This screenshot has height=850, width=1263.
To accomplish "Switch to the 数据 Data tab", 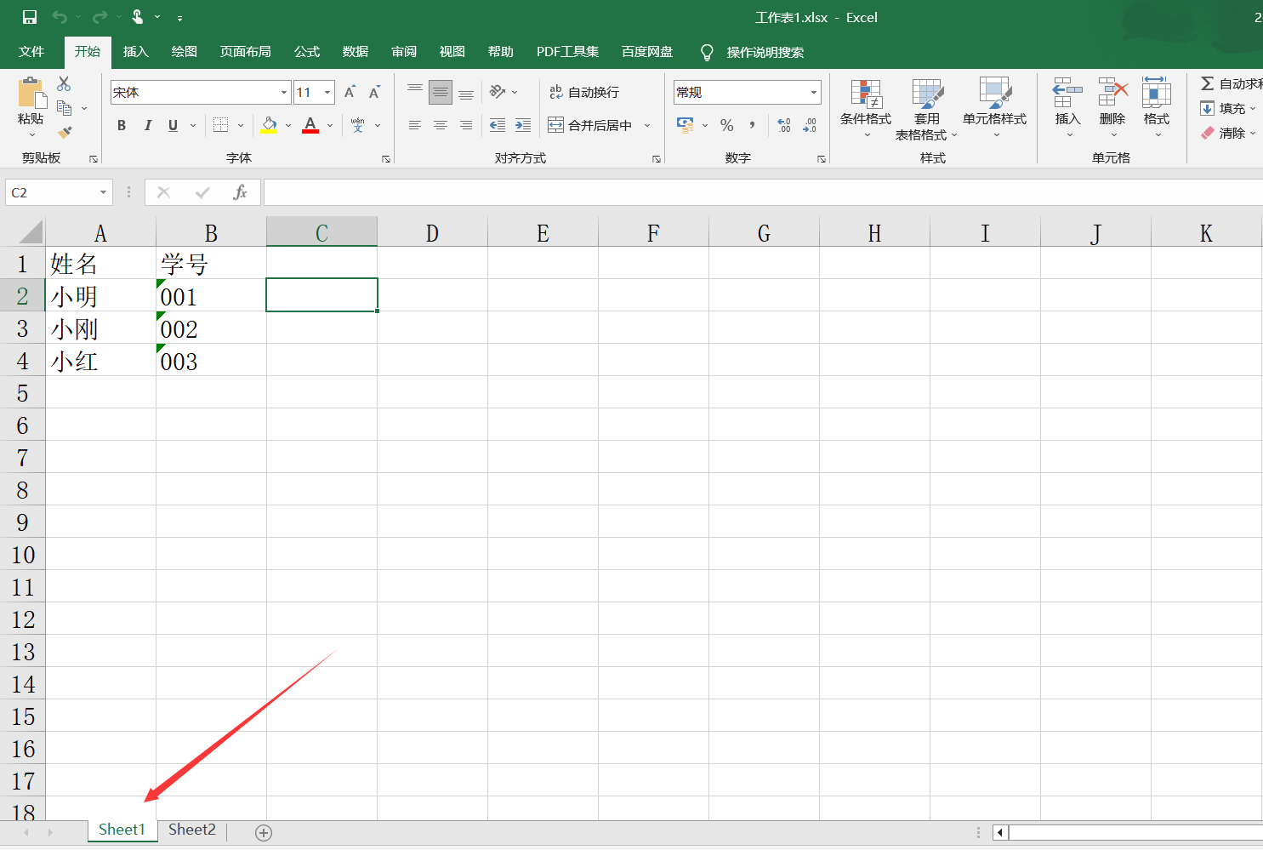I will [356, 52].
